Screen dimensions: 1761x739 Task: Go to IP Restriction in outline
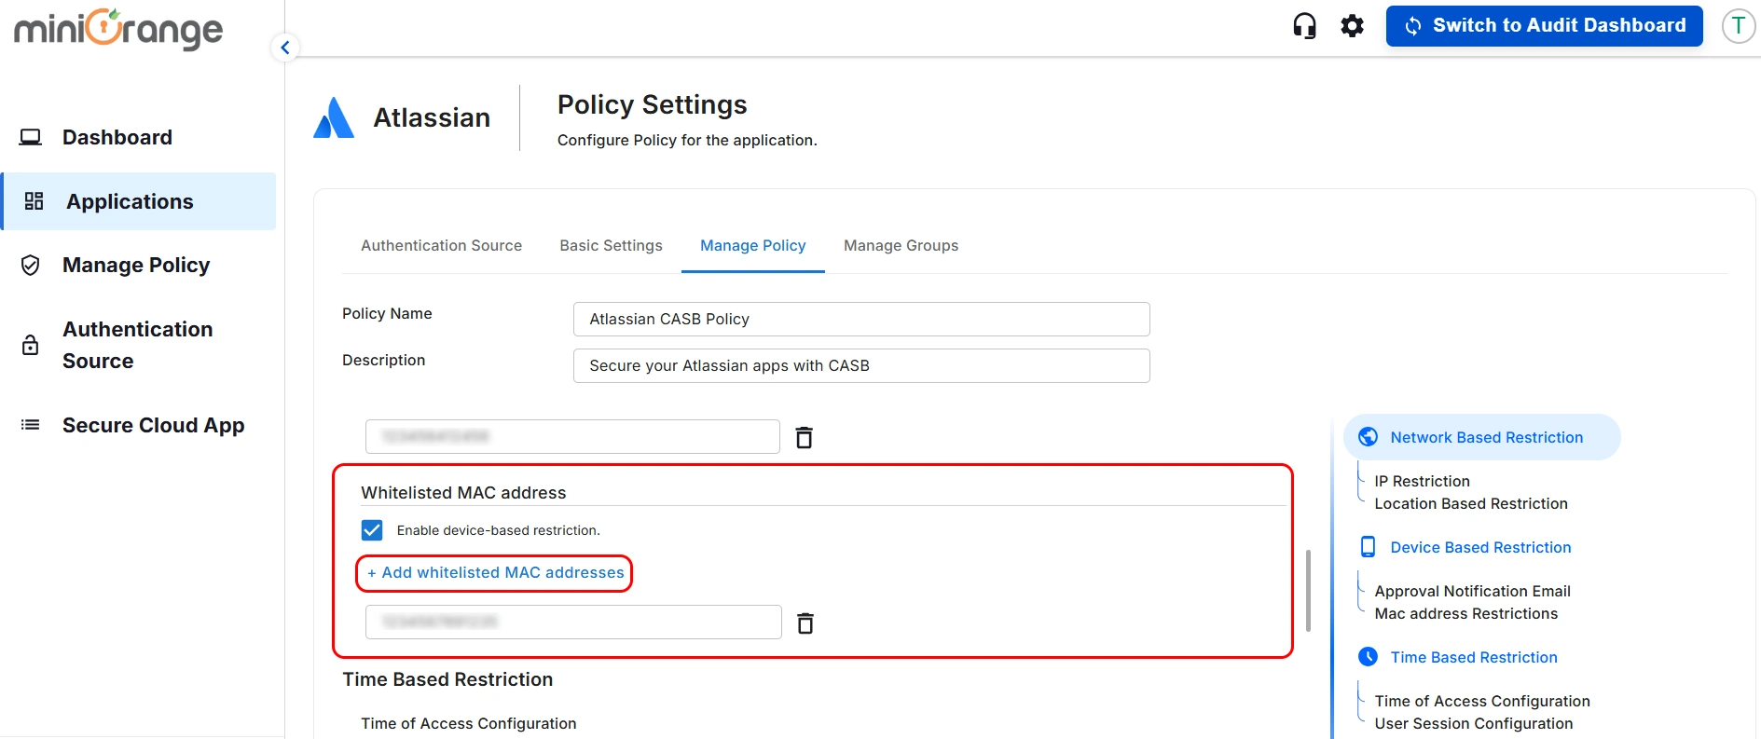pyautogui.click(x=1422, y=482)
